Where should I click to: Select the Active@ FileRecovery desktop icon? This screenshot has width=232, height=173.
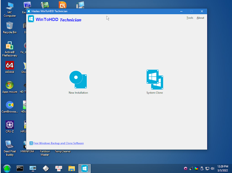10,49
